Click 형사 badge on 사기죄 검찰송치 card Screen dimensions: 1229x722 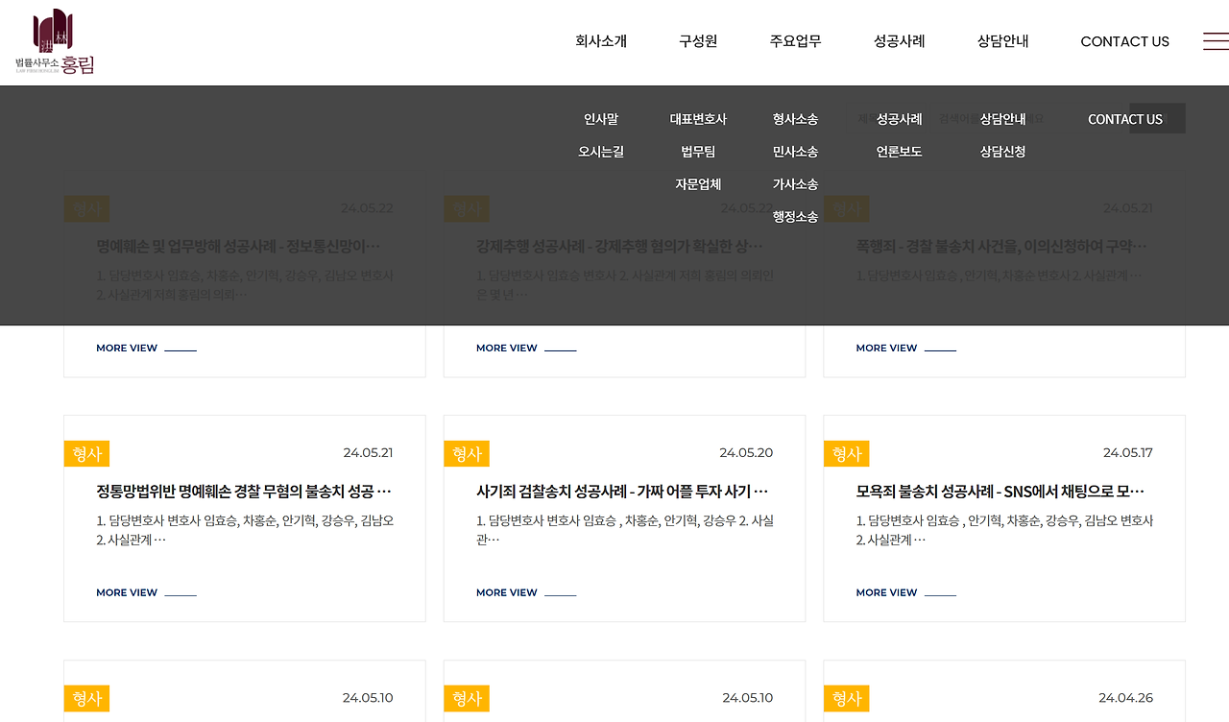click(467, 453)
